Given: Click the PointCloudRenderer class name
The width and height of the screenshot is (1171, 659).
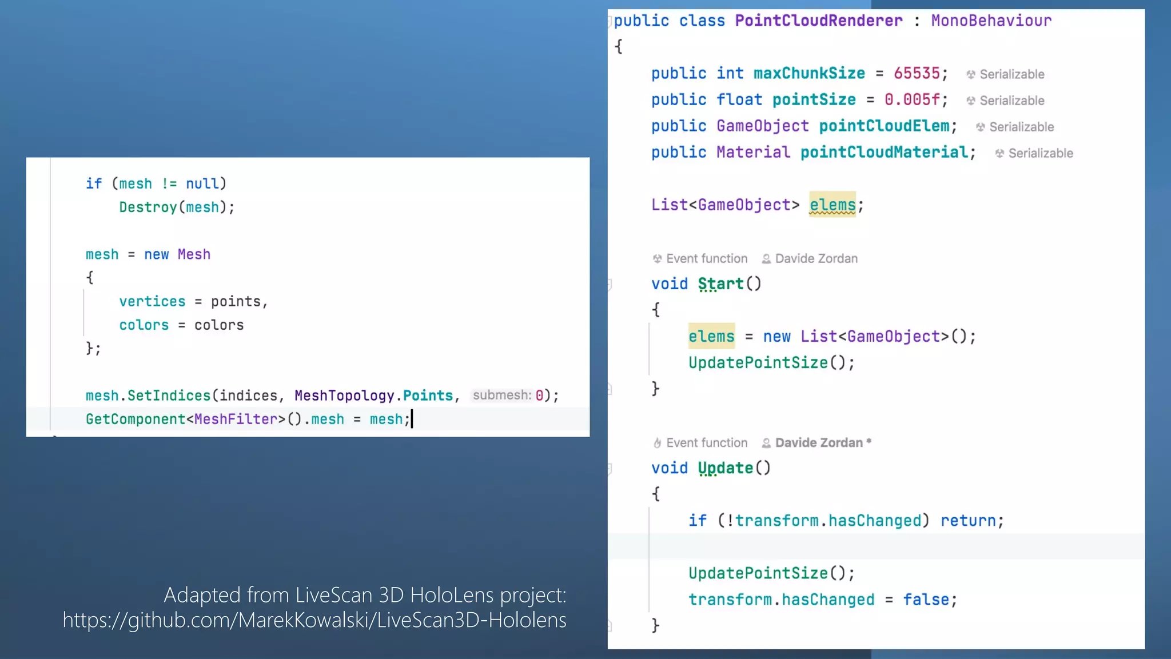Looking at the screenshot, I should point(819,21).
